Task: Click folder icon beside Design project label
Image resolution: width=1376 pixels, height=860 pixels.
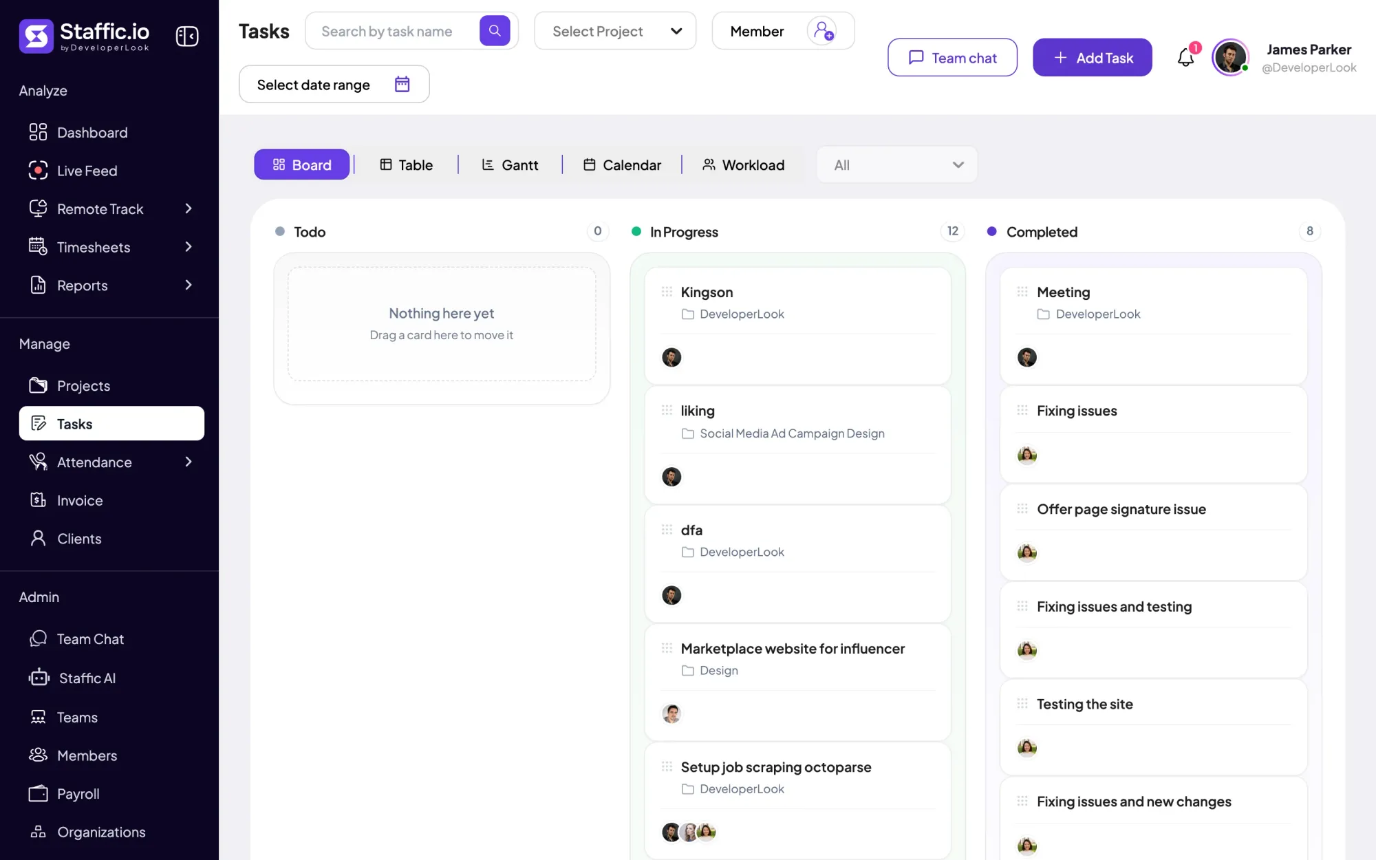Action: pos(687,670)
